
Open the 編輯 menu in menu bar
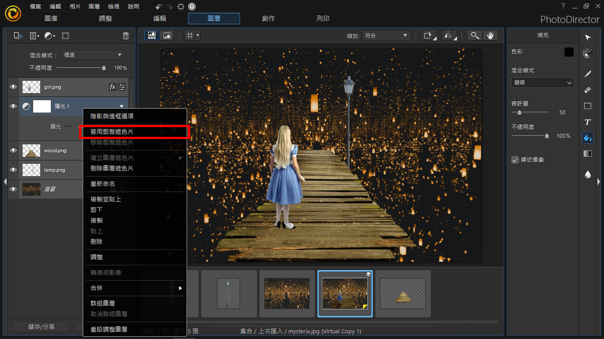[55, 7]
